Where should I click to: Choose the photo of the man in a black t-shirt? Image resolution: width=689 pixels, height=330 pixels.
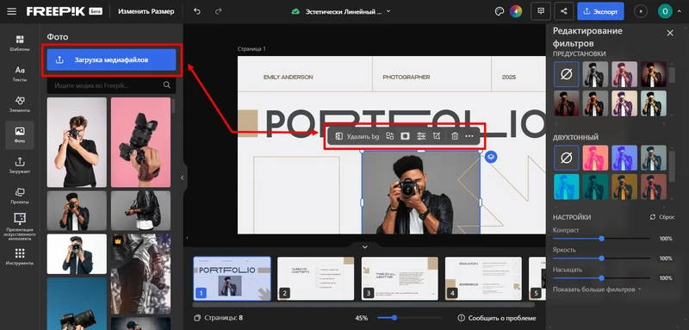pyautogui.click(x=77, y=142)
